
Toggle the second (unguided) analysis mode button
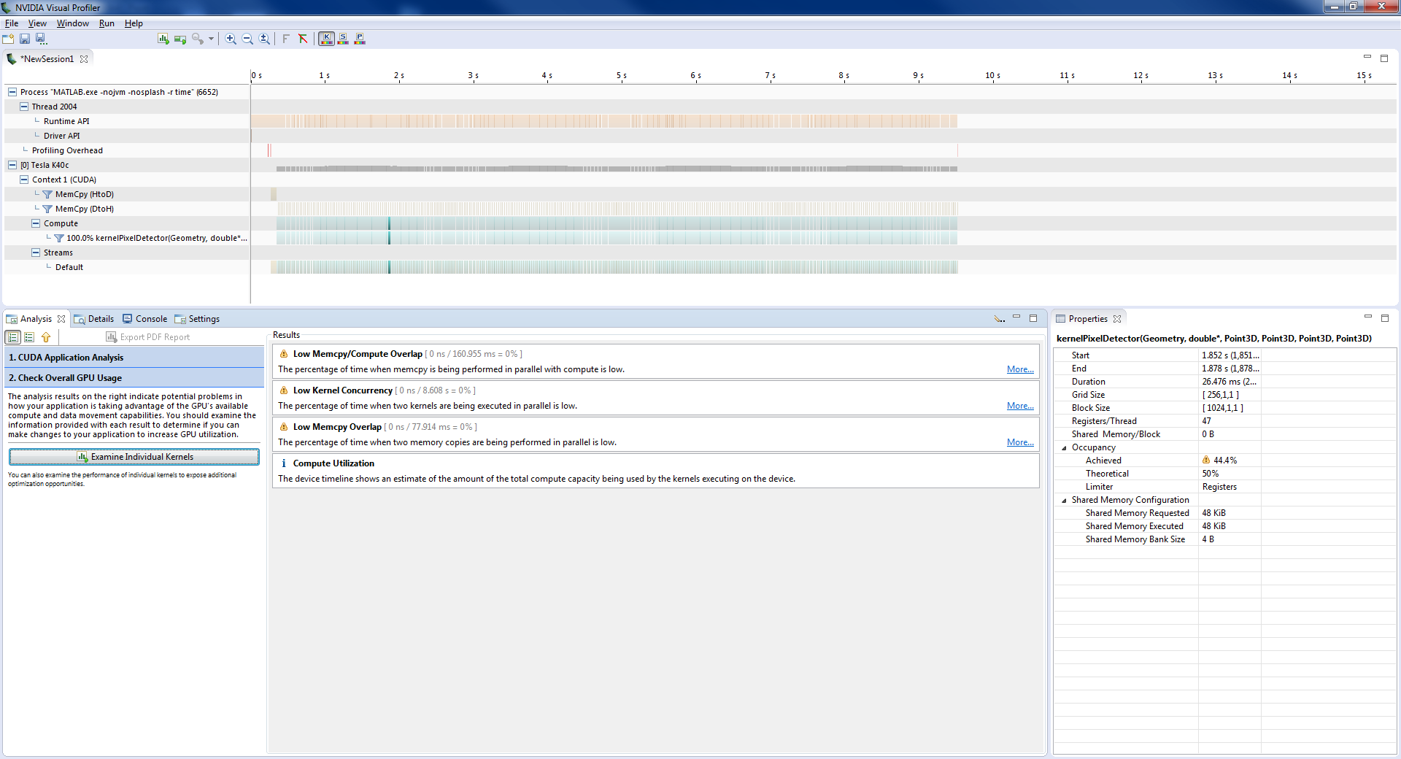coord(29,337)
